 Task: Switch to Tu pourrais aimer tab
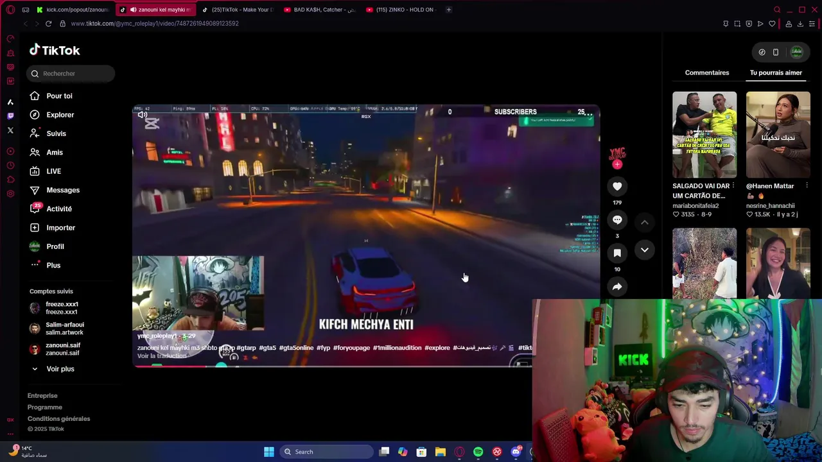[x=776, y=73]
